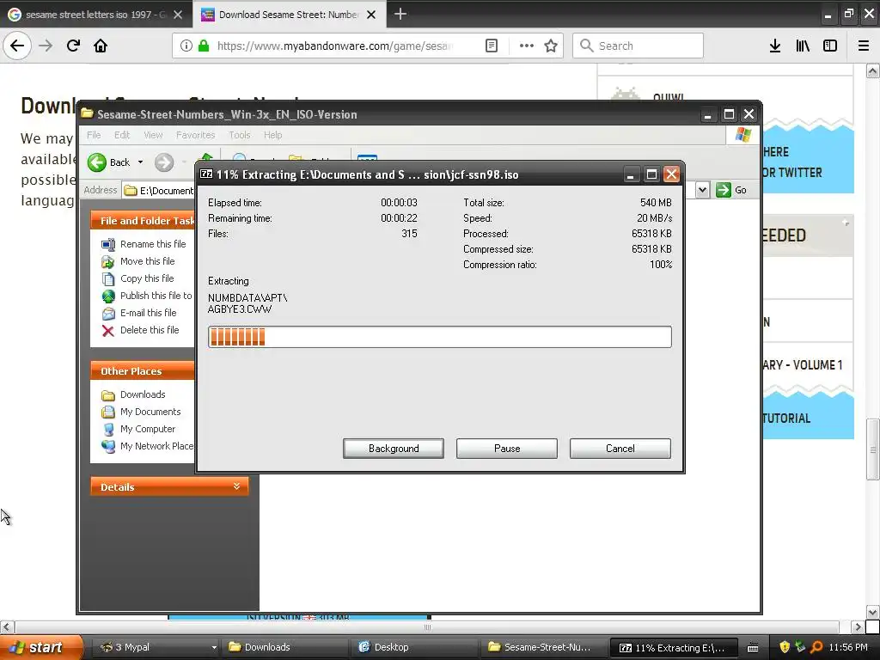Open My Documents under Other Places
The width and height of the screenshot is (880, 660).
(141, 412)
